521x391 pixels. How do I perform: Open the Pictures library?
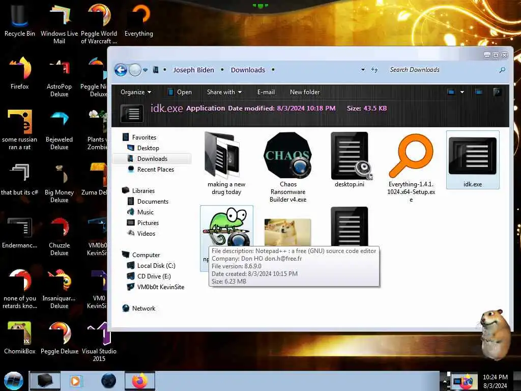click(143, 223)
